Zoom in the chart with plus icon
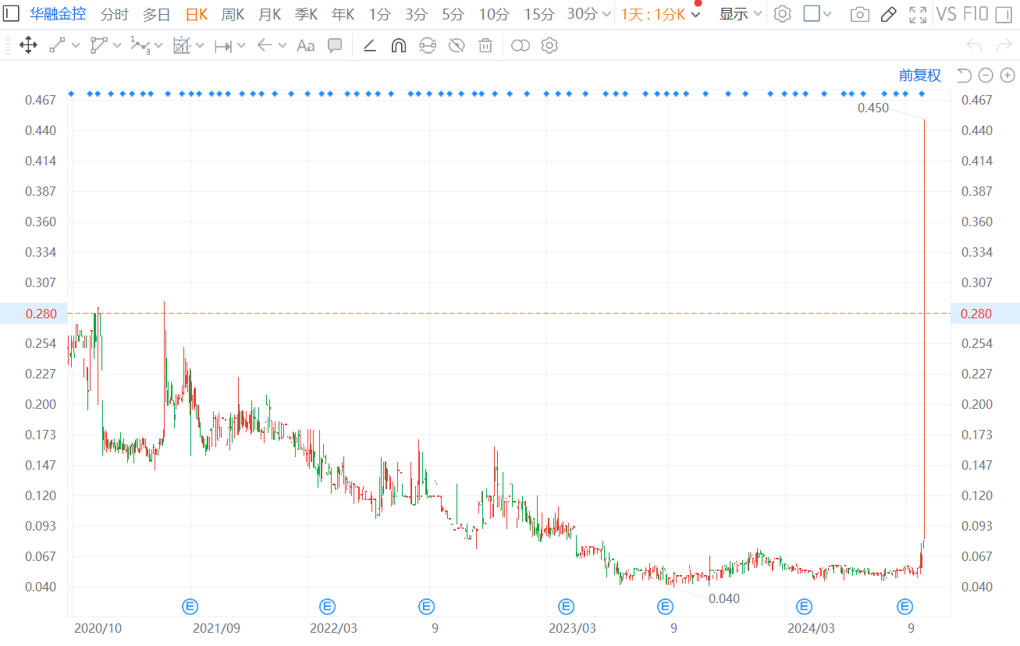 coord(1008,75)
